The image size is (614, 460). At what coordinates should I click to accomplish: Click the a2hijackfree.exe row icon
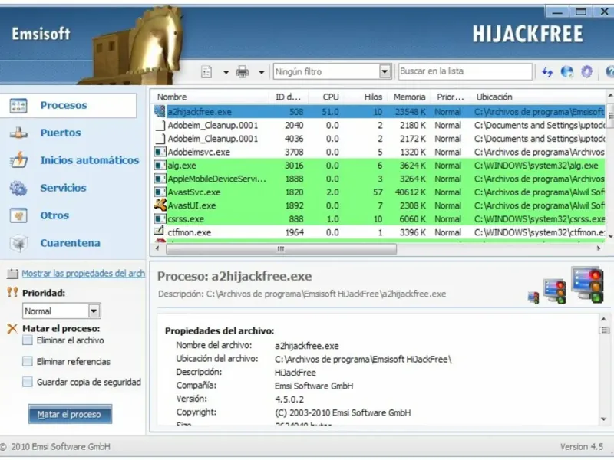160,111
